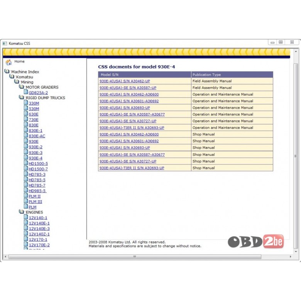The width and height of the screenshot is (301, 301).
Task: Collapse the RIGID DUMP TRUCKS book icon
Action: coord(22,97)
